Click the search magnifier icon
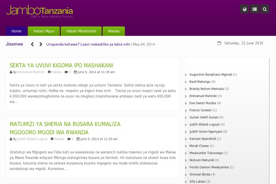This screenshot has height=184, width=276. pos(264,9)
